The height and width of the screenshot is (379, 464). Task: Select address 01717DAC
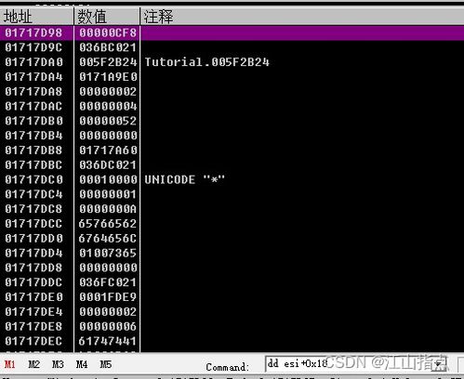pyautogui.click(x=33, y=106)
